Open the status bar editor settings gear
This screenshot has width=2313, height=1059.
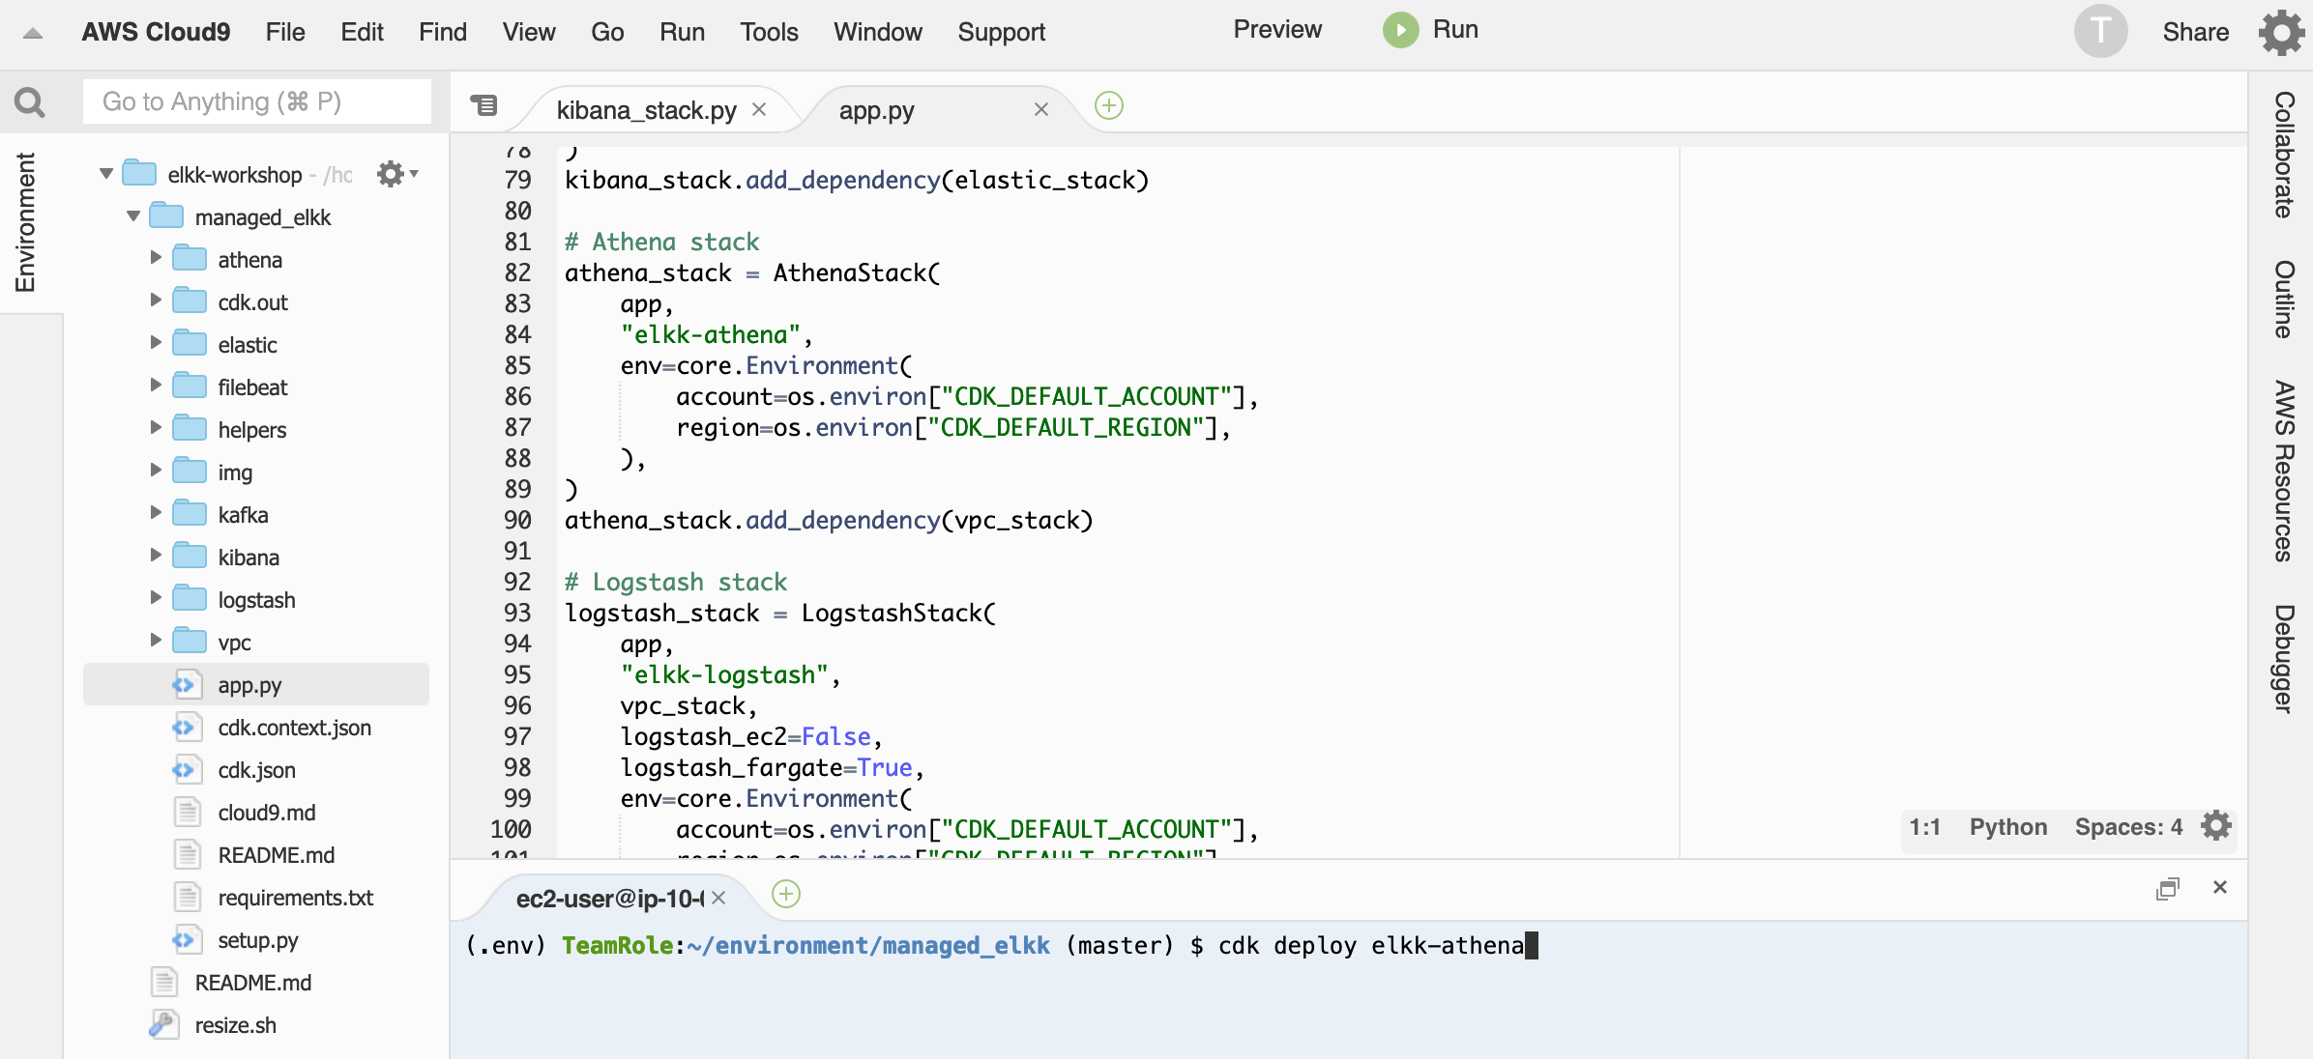click(x=2216, y=826)
